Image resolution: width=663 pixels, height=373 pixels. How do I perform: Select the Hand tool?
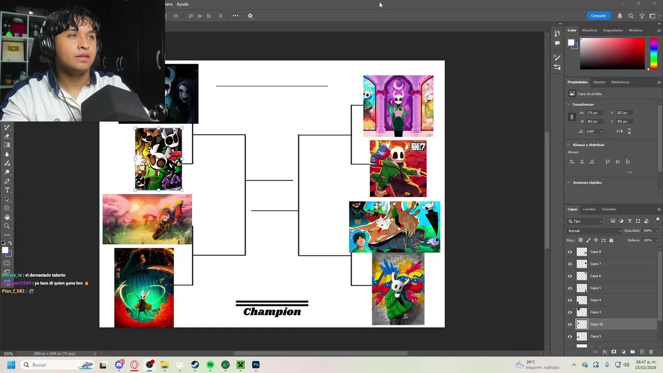pyautogui.click(x=7, y=217)
